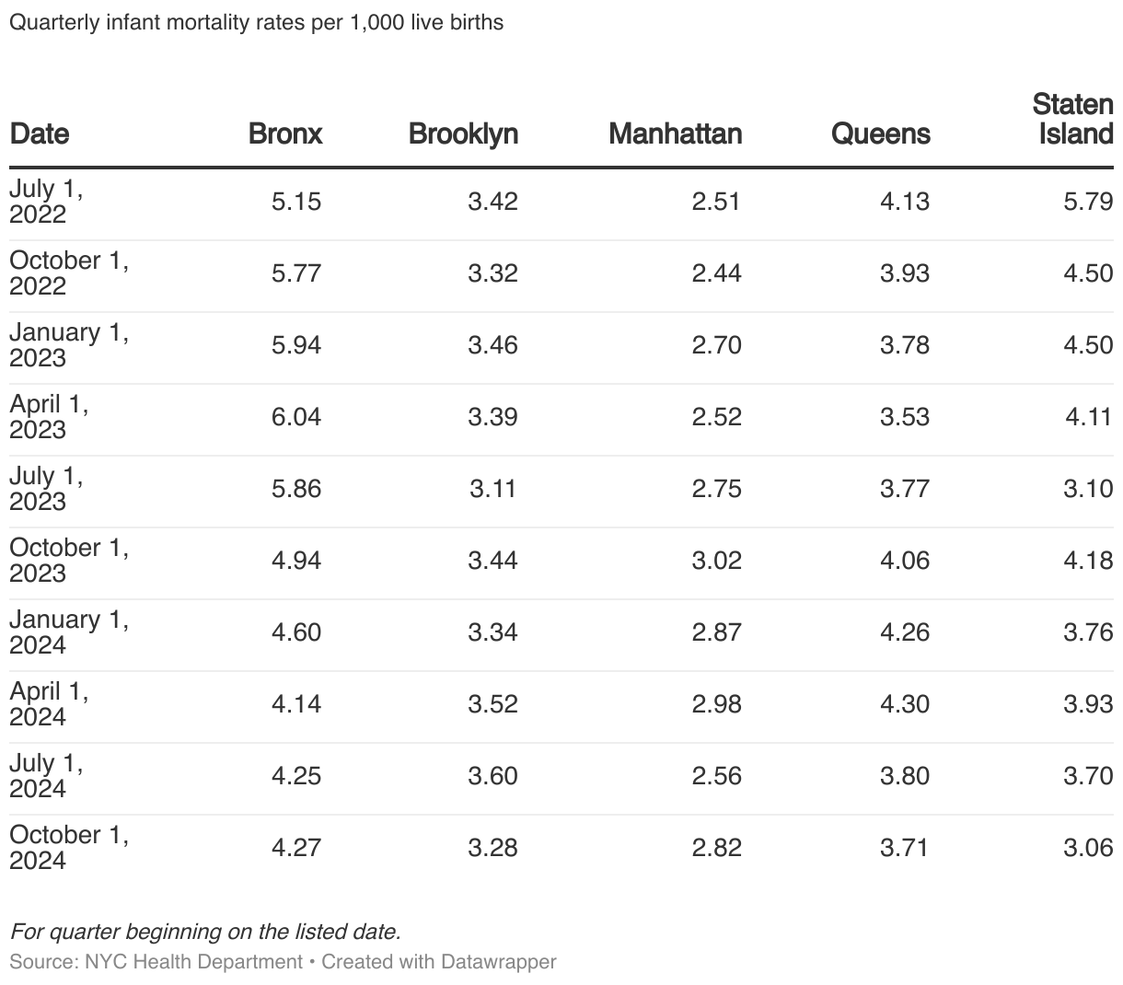Select Queens value 4.30 for April 2024
The height and width of the screenshot is (985, 1123).
(904, 704)
